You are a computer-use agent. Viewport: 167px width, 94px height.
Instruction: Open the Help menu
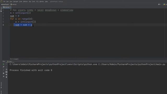tap(46, 2)
